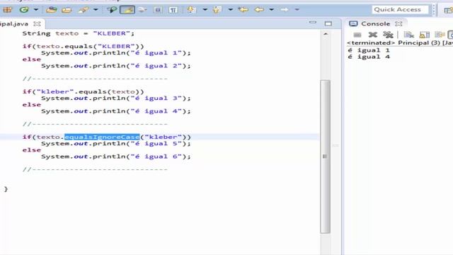
Task: Click the Search toolbar icon
Action: click(84, 10)
